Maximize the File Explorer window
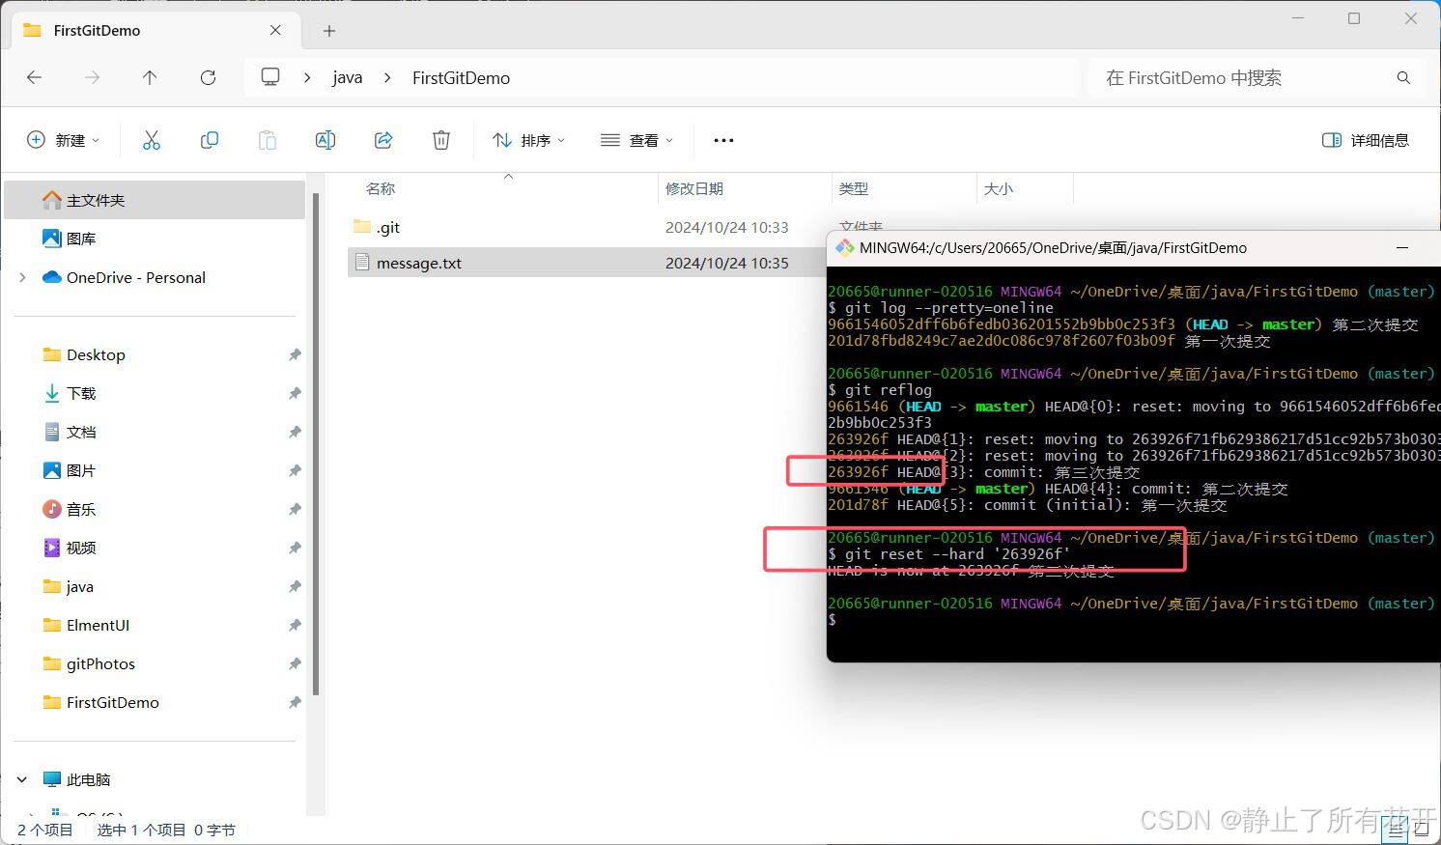 point(1354,18)
